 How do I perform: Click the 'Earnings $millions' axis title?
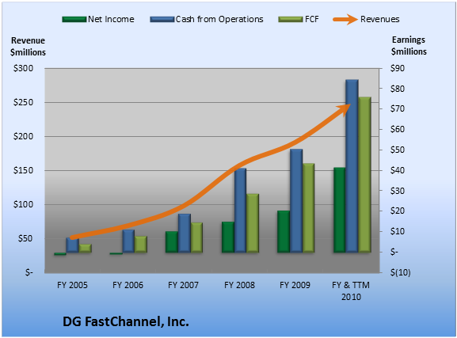tap(409, 46)
